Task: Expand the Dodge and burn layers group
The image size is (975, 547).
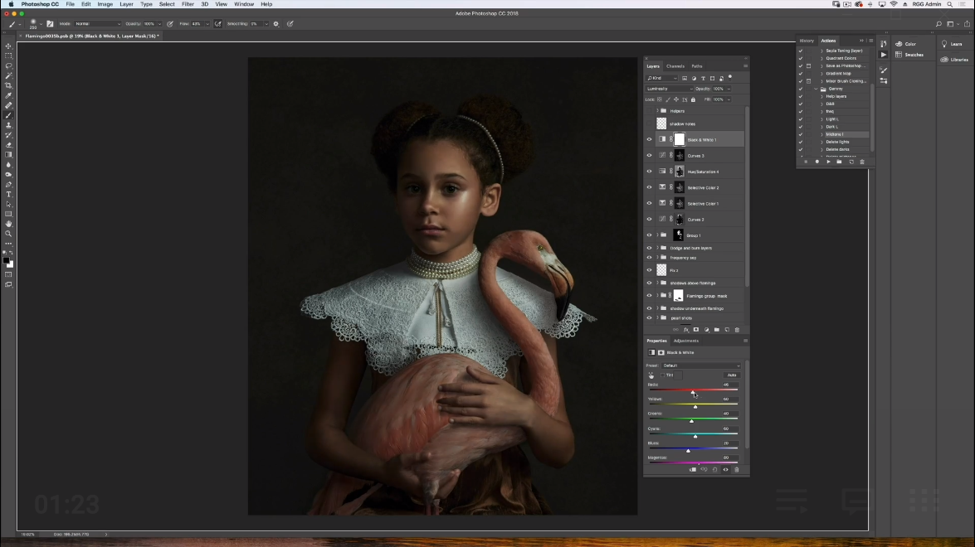Action: (x=657, y=248)
